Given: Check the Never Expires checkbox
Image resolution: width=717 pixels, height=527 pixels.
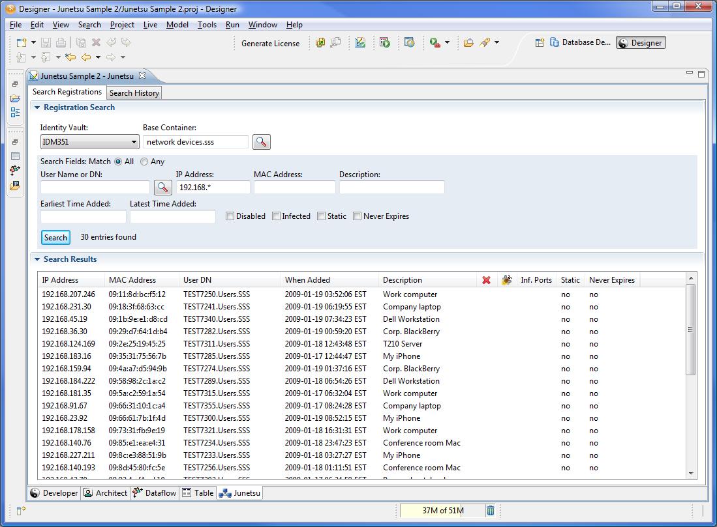Looking at the screenshot, I should pyautogui.click(x=358, y=216).
